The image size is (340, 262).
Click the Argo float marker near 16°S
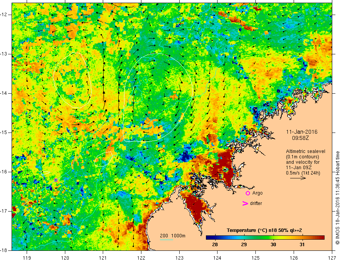tap(56, 180)
